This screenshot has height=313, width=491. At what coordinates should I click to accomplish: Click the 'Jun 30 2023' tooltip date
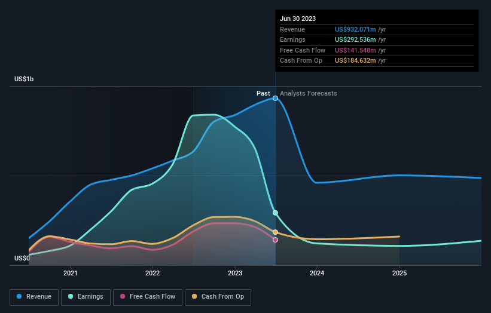tap(298, 19)
